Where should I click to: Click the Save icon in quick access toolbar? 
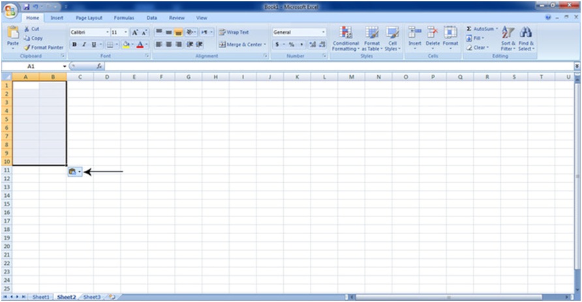pyautogui.click(x=26, y=6)
